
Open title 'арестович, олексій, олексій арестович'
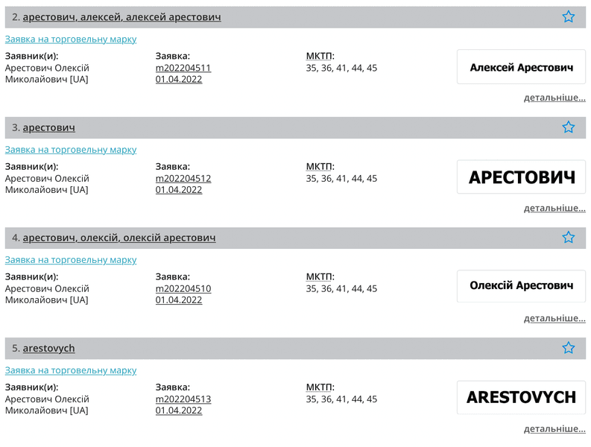[x=119, y=238]
